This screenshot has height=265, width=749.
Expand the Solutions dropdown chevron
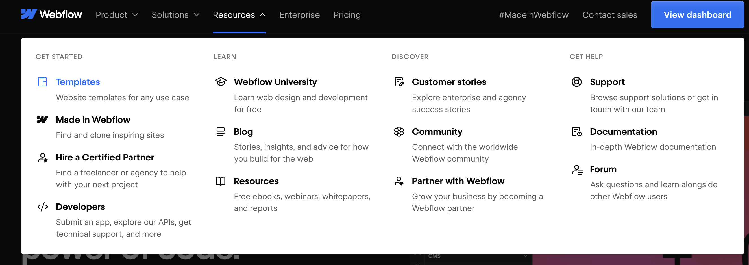(197, 15)
